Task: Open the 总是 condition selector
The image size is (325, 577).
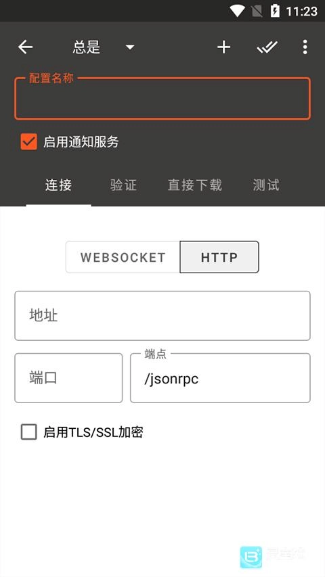Action: (87, 47)
